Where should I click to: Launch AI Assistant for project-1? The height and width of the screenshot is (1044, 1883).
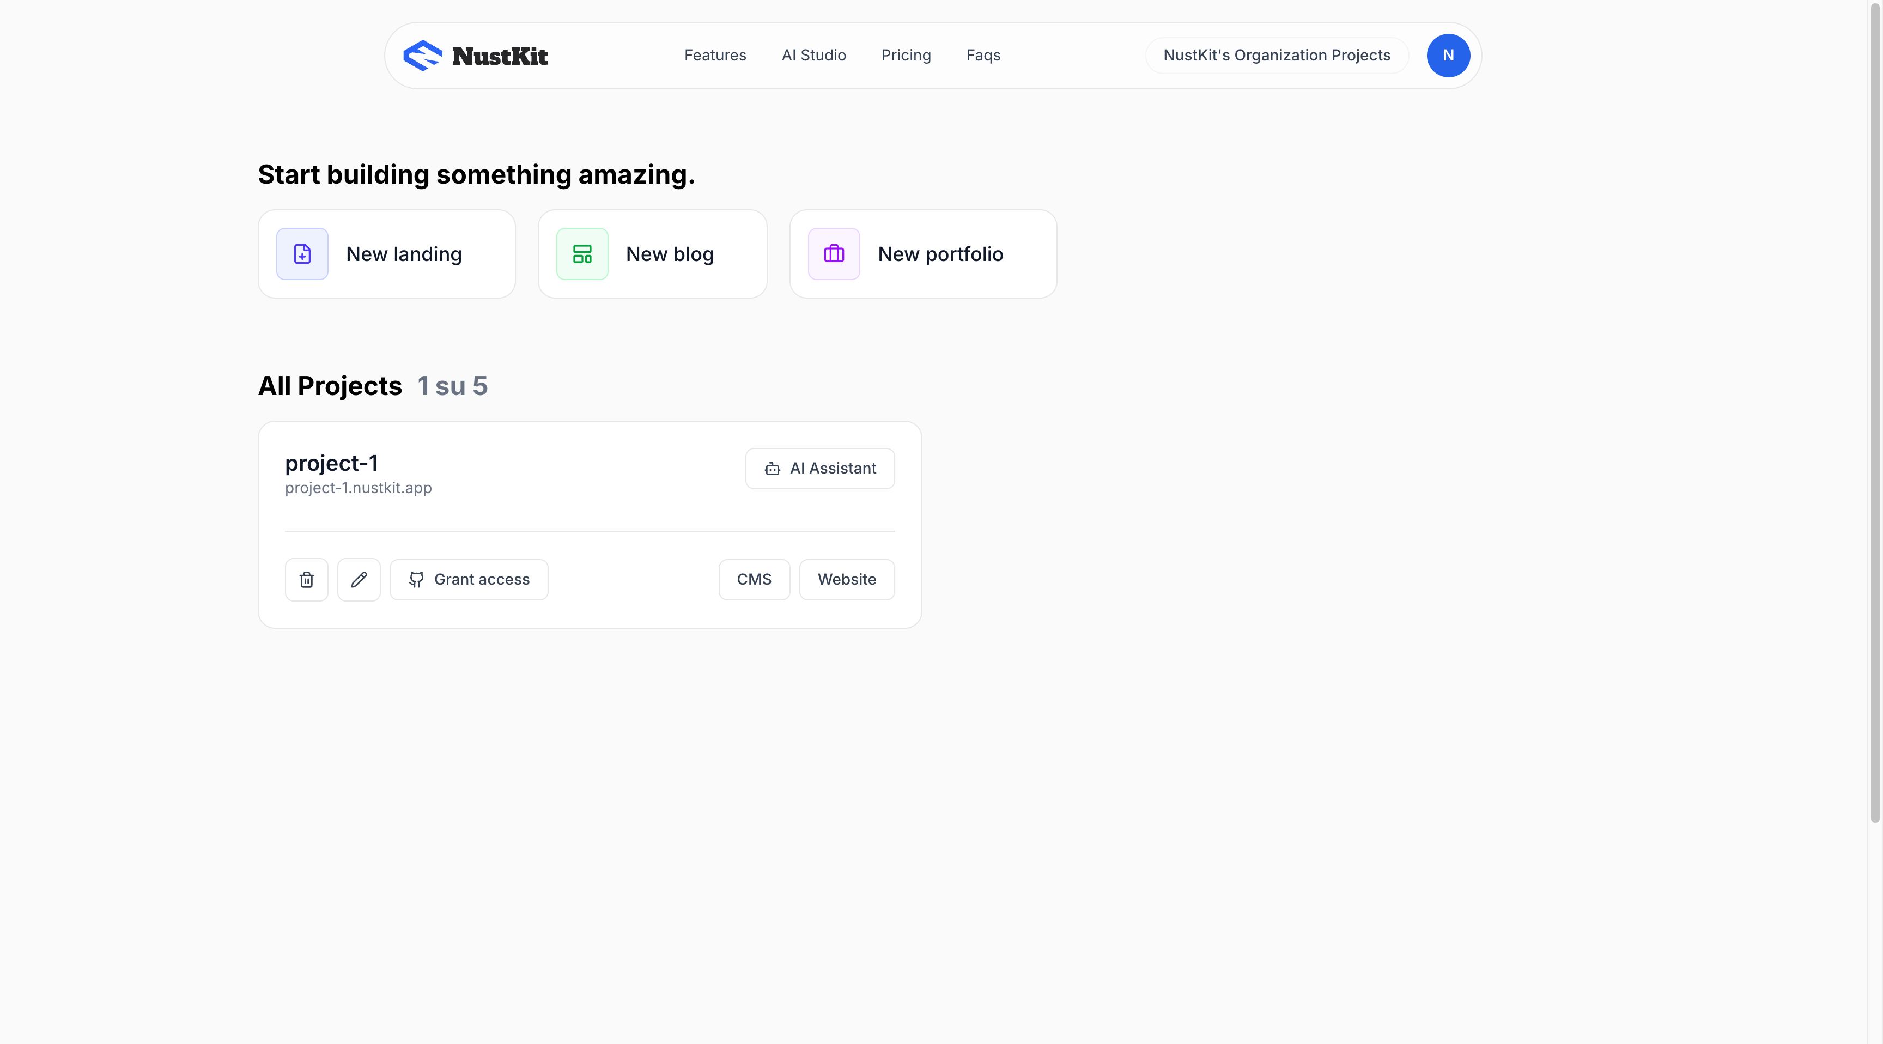tap(819, 469)
